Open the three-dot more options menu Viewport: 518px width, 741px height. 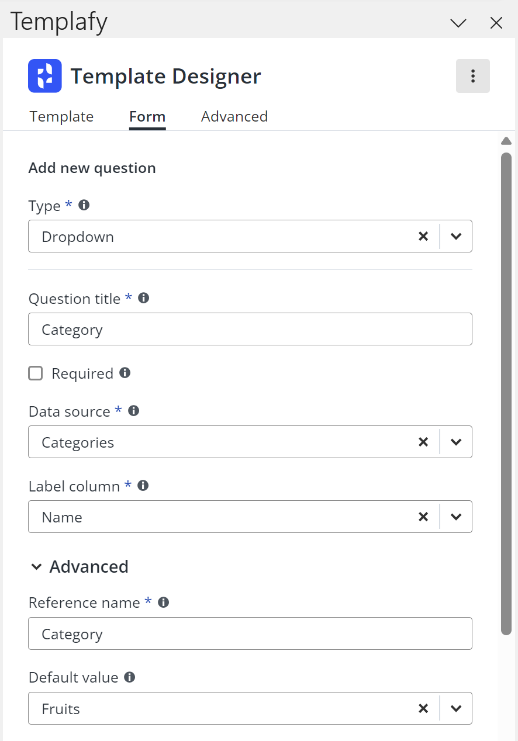click(472, 76)
